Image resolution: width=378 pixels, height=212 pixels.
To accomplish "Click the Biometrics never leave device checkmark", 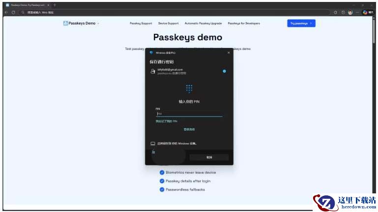I will pos(162,172).
